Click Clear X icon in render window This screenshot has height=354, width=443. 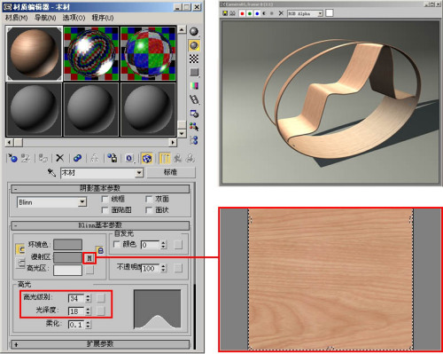click(281, 13)
